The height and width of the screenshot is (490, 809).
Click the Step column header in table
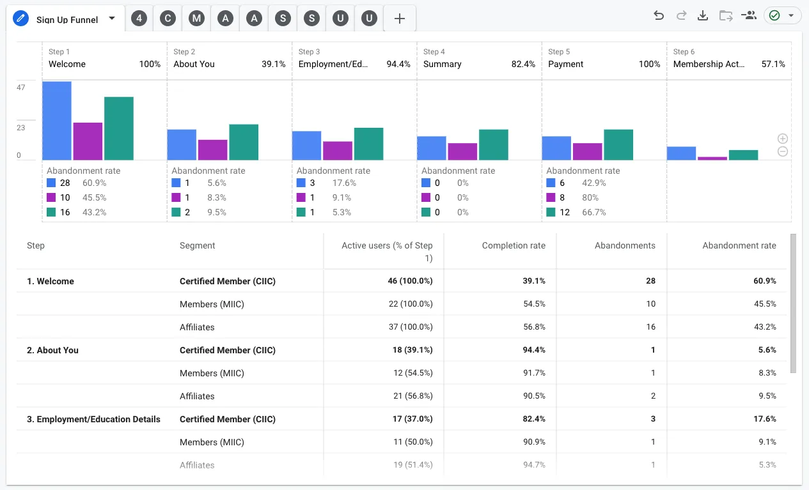[36, 245]
